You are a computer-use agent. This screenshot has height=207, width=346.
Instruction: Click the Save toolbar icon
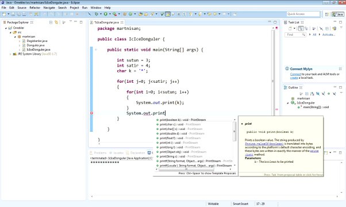click(x=13, y=14)
